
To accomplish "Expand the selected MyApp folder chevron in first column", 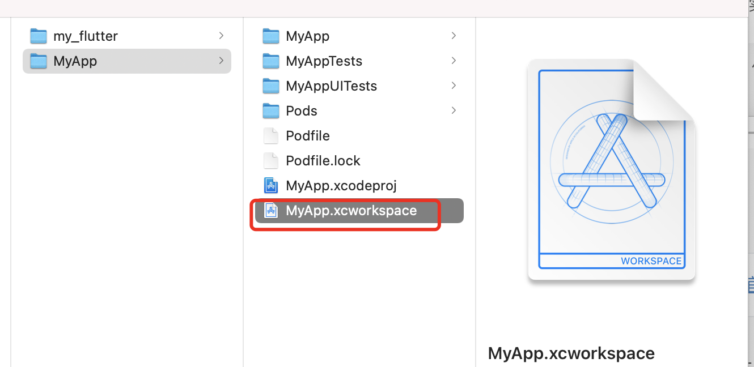I will [x=221, y=61].
